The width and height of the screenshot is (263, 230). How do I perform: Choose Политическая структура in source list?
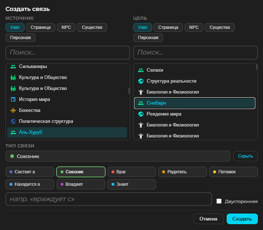(x=67, y=121)
